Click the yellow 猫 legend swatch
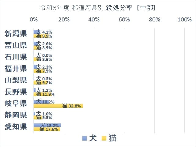Image resolution: width=196 pixels, height=147 pixels. click(x=104, y=138)
